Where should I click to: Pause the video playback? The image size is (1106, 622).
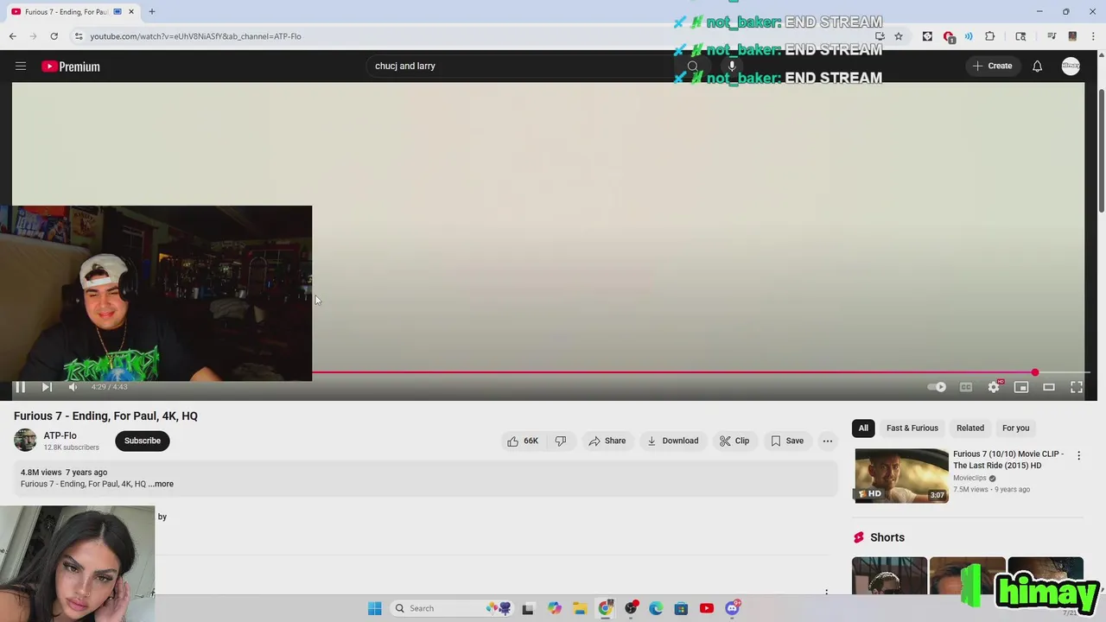click(20, 387)
